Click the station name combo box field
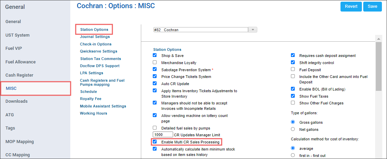Image resolution: width=387 pixels, height=159 pixels. tap(200, 30)
